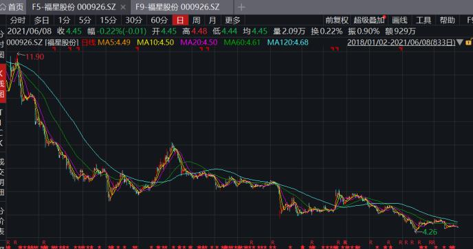Open the 帮助 help menu
Image resolution: width=473 pixels, height=249 pixels.
[x=447, y=20]
